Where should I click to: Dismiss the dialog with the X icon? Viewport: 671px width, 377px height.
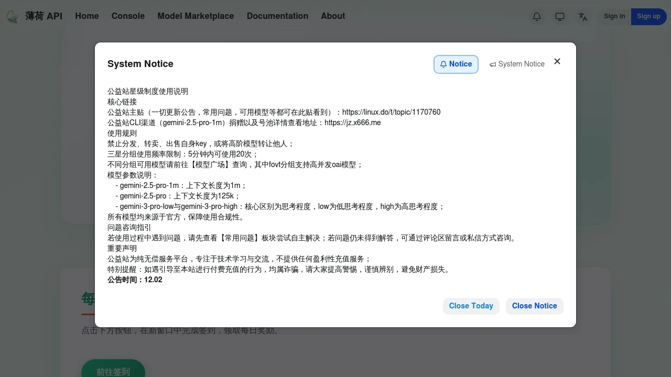click(557, 61)
